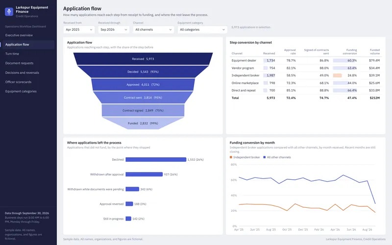Sort by Approval rate column header

pos(290,51)
